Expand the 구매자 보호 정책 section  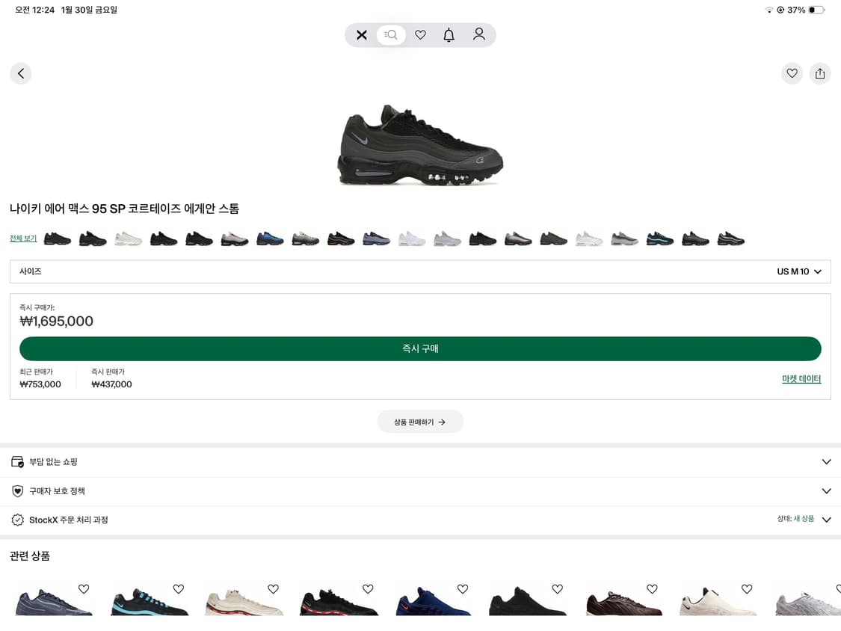coord(420,491)
